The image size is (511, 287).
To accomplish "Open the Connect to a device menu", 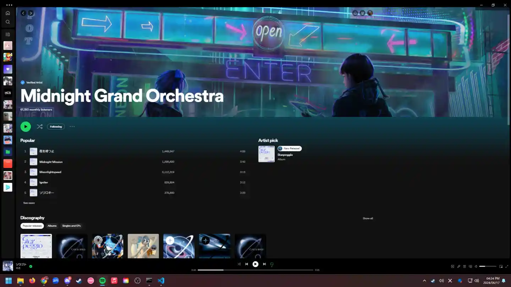I will coord(471,266).
